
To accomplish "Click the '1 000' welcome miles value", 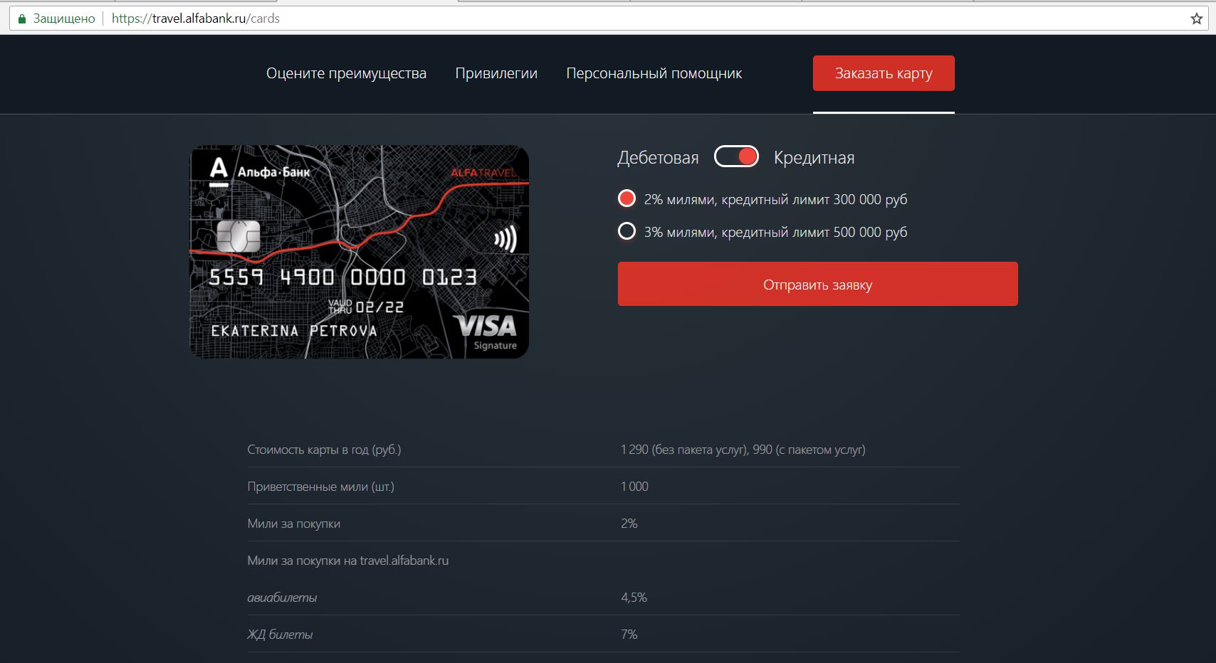I will coord(634,487).
